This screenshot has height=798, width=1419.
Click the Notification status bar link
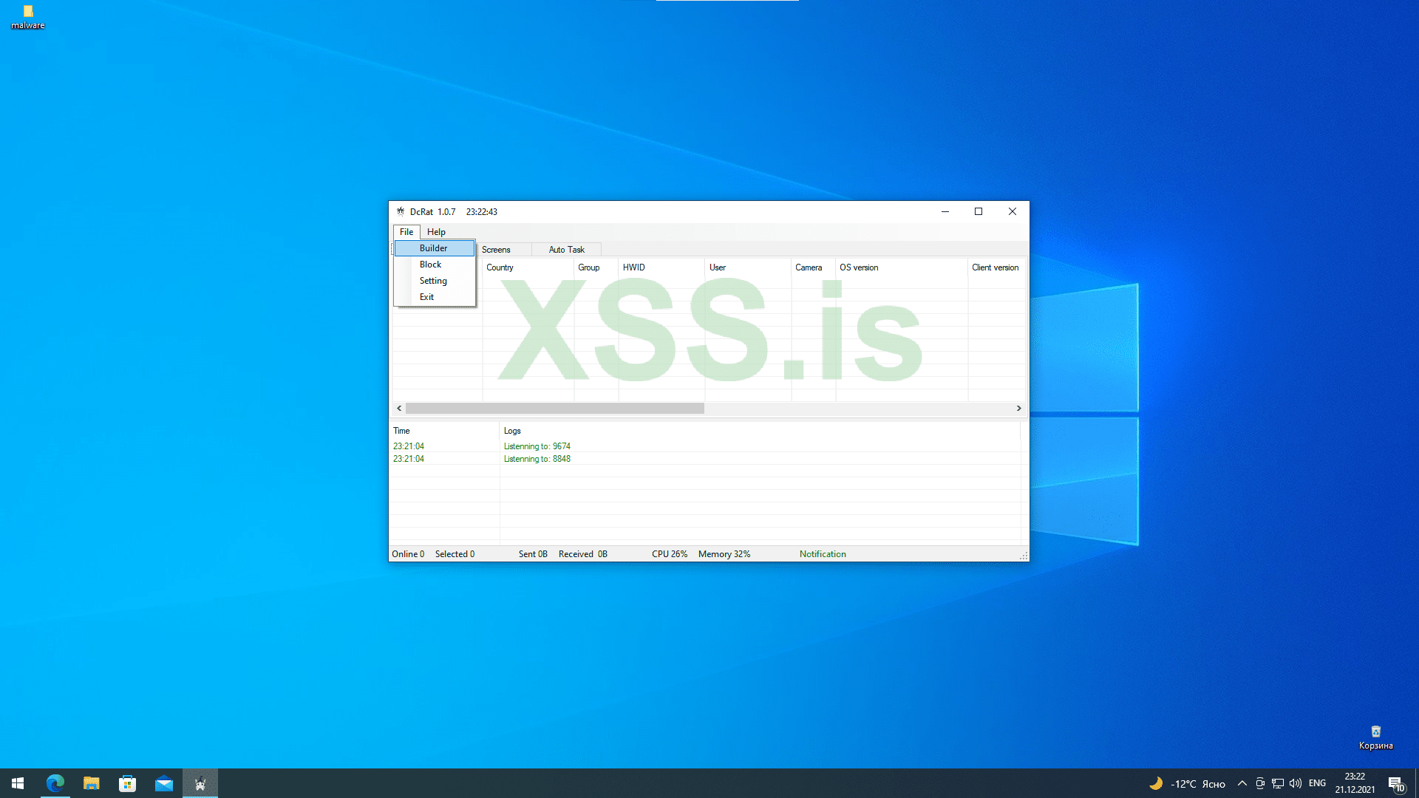pos(823,554)
